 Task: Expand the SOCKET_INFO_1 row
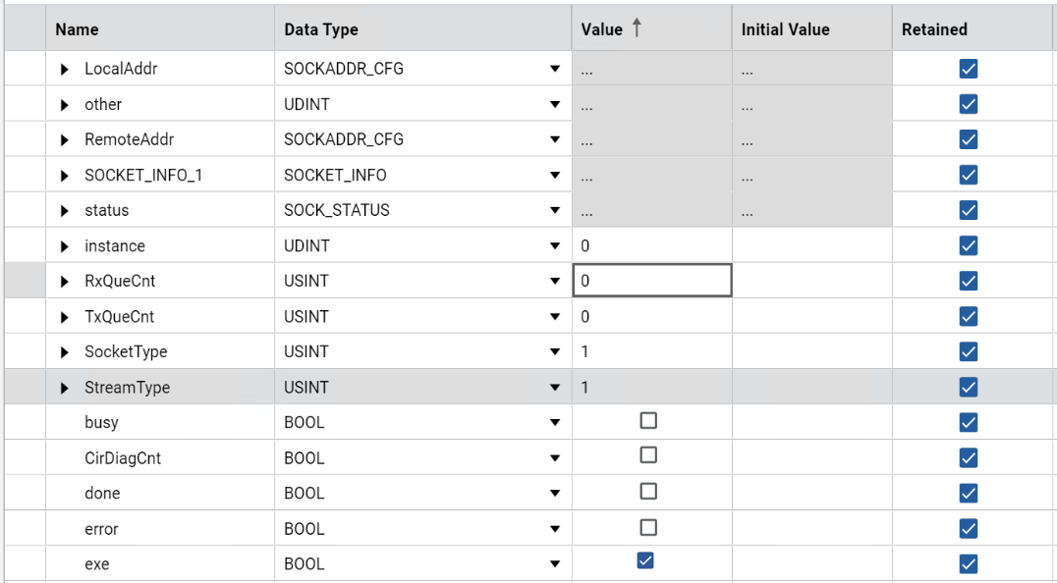tap(65, 176)
